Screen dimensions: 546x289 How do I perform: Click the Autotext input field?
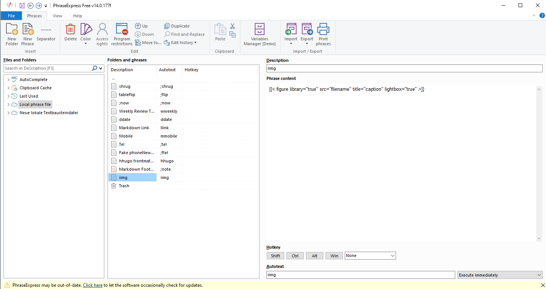click(361, 275)
